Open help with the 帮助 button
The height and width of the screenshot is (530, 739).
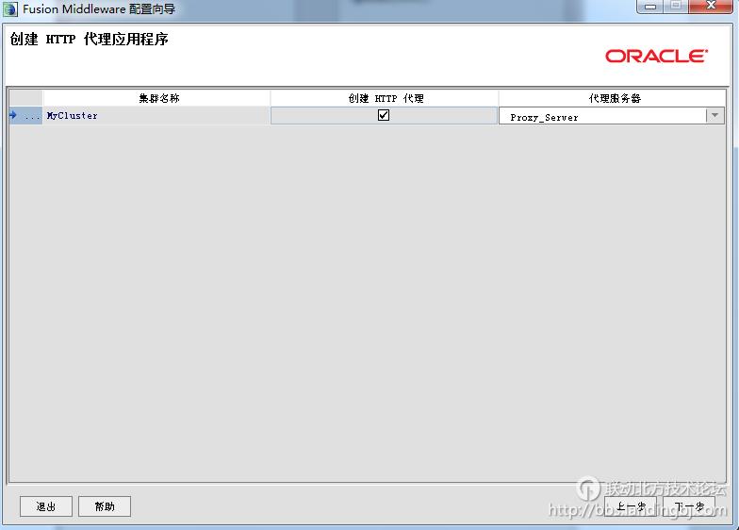104,506
